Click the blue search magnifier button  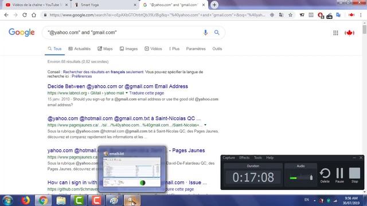pos(217,33)
